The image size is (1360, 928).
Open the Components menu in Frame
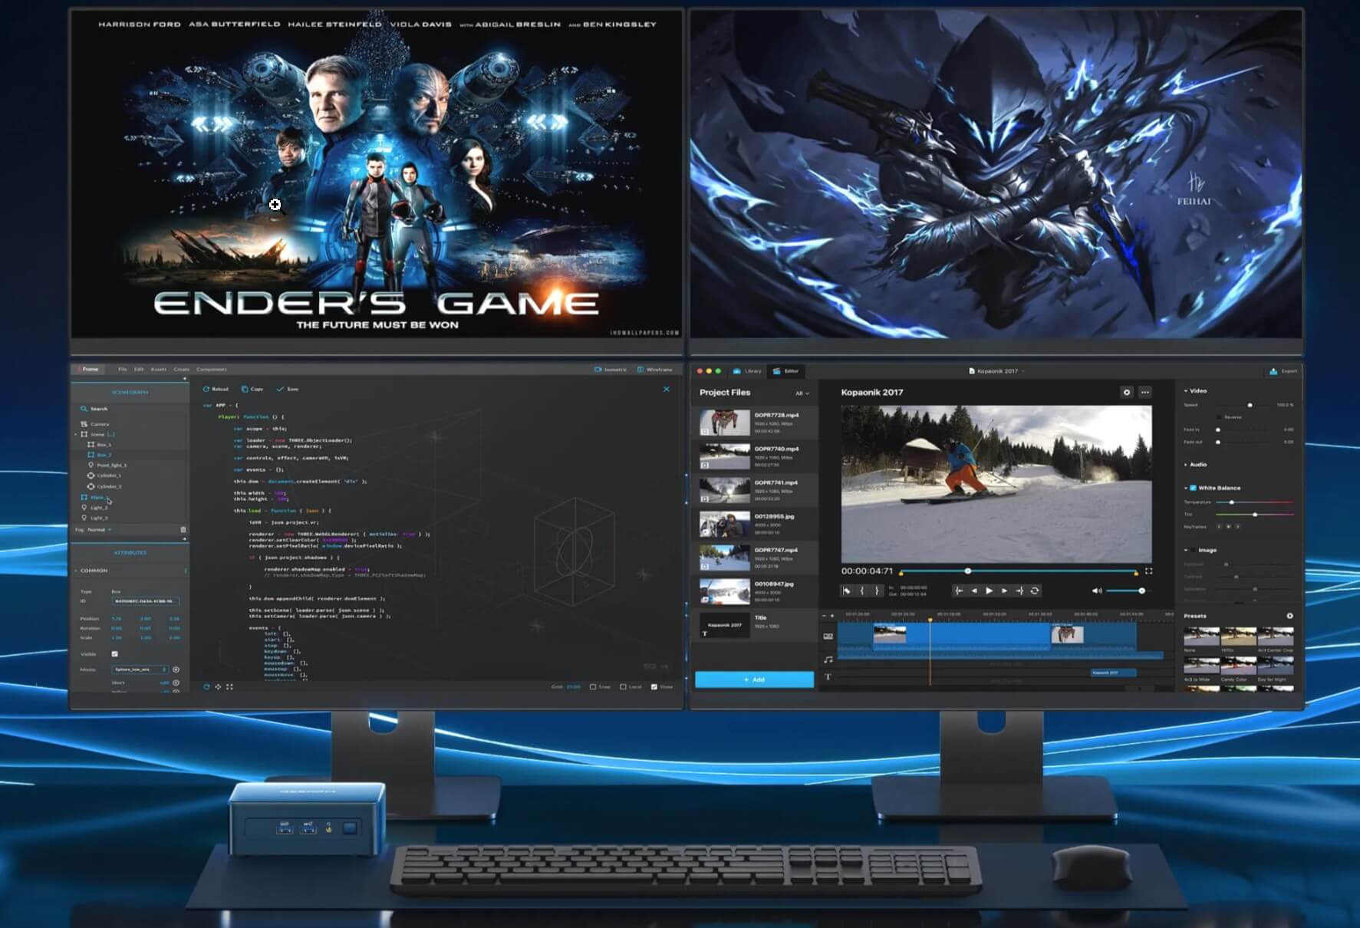click(x=211, y=370)
